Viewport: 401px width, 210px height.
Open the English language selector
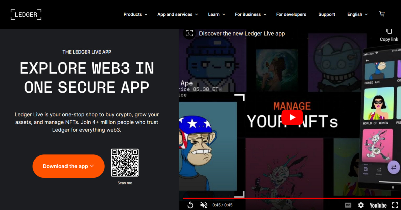tap(358, 14)
